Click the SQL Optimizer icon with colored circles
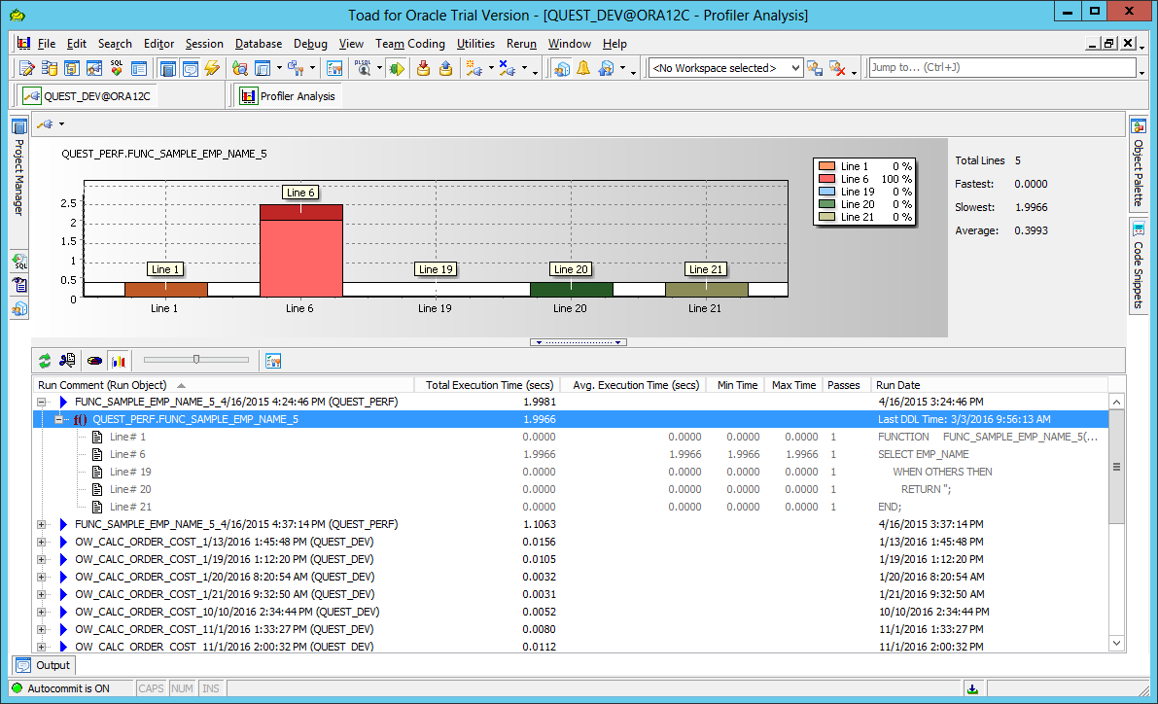 117,69
